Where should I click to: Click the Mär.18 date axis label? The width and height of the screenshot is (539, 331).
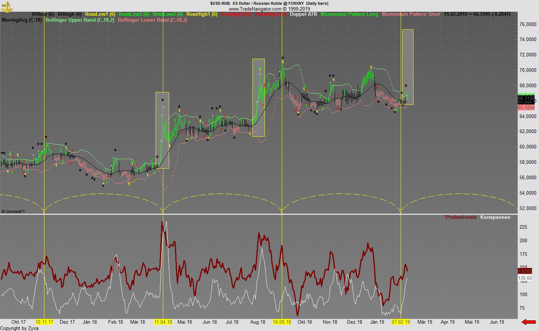[x=138, y=322]
